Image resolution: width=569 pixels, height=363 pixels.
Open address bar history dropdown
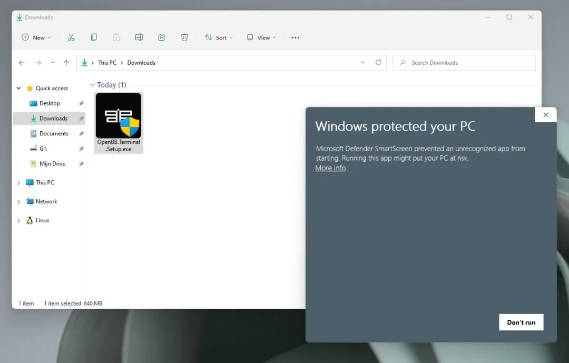pos(362,63)
